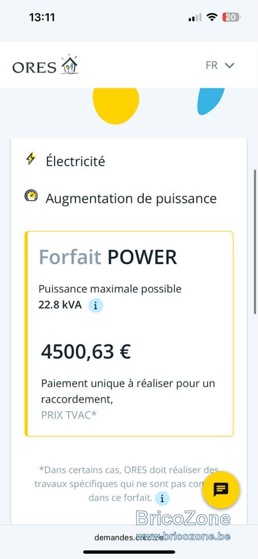Click the 4500,63 € price
Viewport: 258px width, 559px height.
(x=86, y=352)
